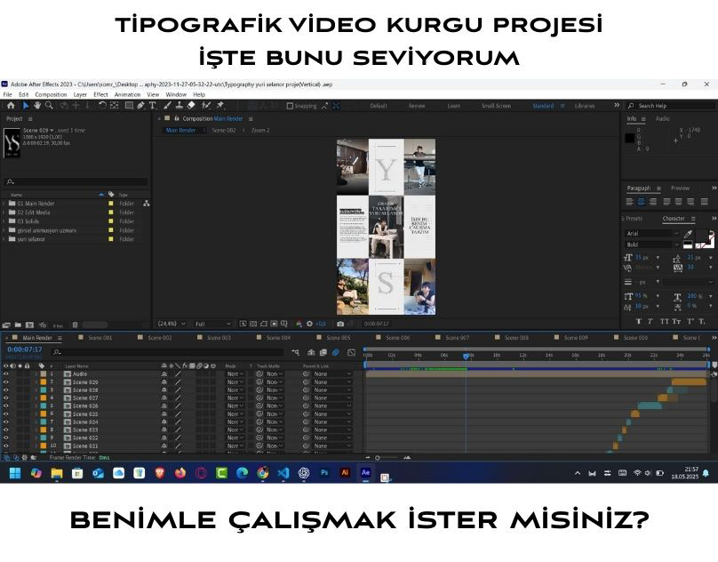Expand the yuri selanor folder

point(4,239)
